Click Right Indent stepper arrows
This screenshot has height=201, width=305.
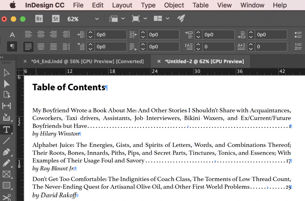point(143,34)
